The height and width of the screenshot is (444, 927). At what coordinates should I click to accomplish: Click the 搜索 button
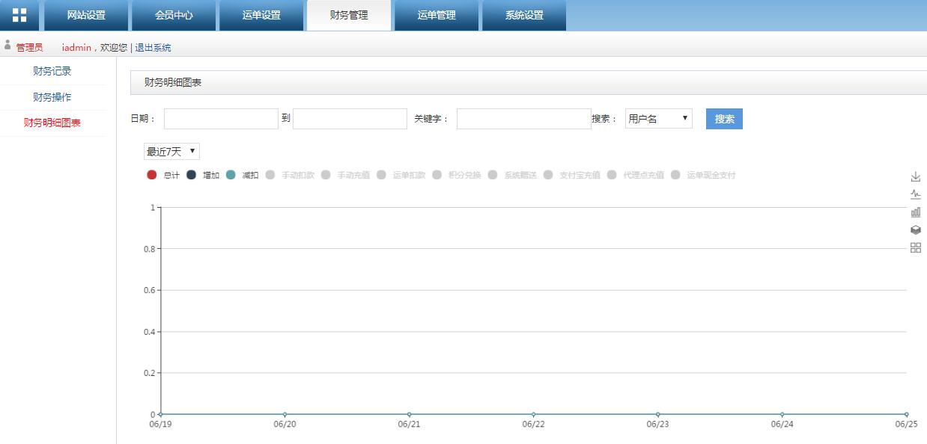coord(724,119)
